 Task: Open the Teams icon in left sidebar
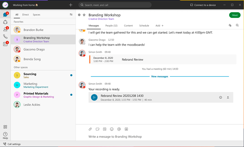click(x=5, y=22)
